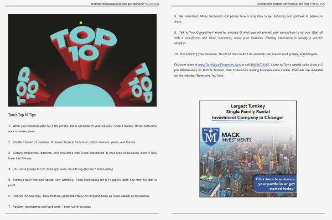Click the 'Tom's Top 10 Tips' heading
The height and width of the screenshot is (220, 332).
(22, 115)
